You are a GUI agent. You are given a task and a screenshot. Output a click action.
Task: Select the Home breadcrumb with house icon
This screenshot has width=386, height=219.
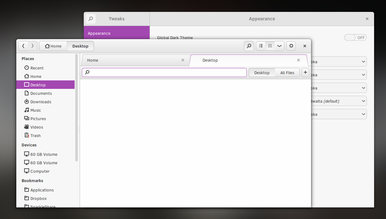(53, 46)
